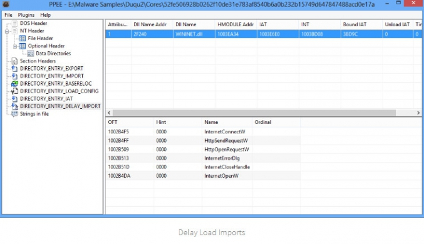Screen dimensions: 424x244
Task: Select the InternetCloseHandle import row
Action: [x=203, y=167]
